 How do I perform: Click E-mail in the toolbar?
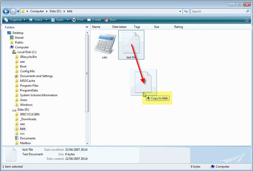94,20
